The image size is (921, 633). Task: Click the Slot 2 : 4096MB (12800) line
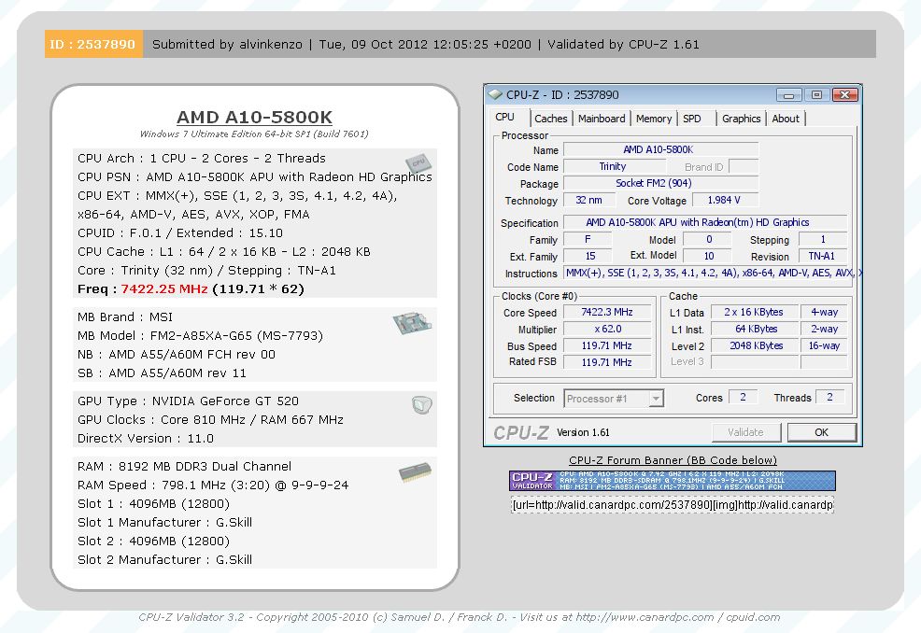click(153, 542)
